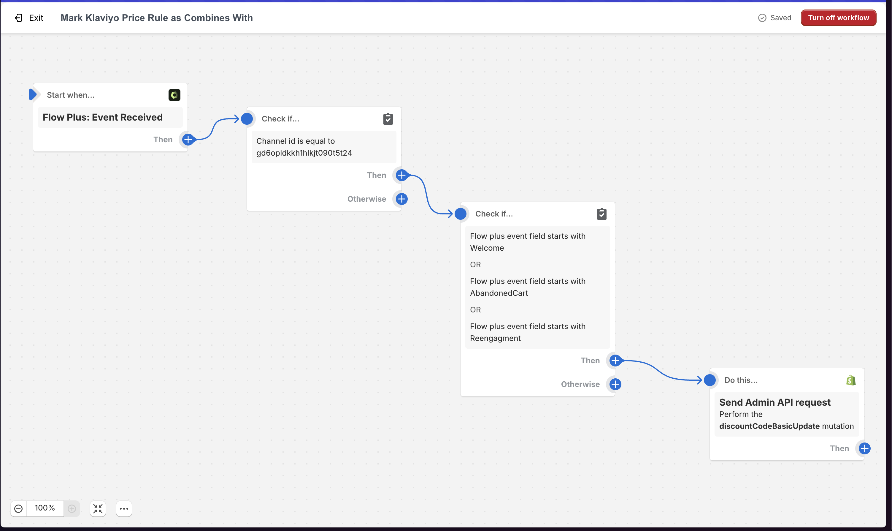Add step after Otherwise on event field check
Image resolution: width=892 pixels, height=531 pixels.
[615, 384]
